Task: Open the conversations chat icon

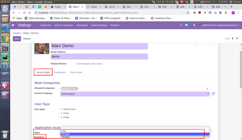Action: coord(187,25)
